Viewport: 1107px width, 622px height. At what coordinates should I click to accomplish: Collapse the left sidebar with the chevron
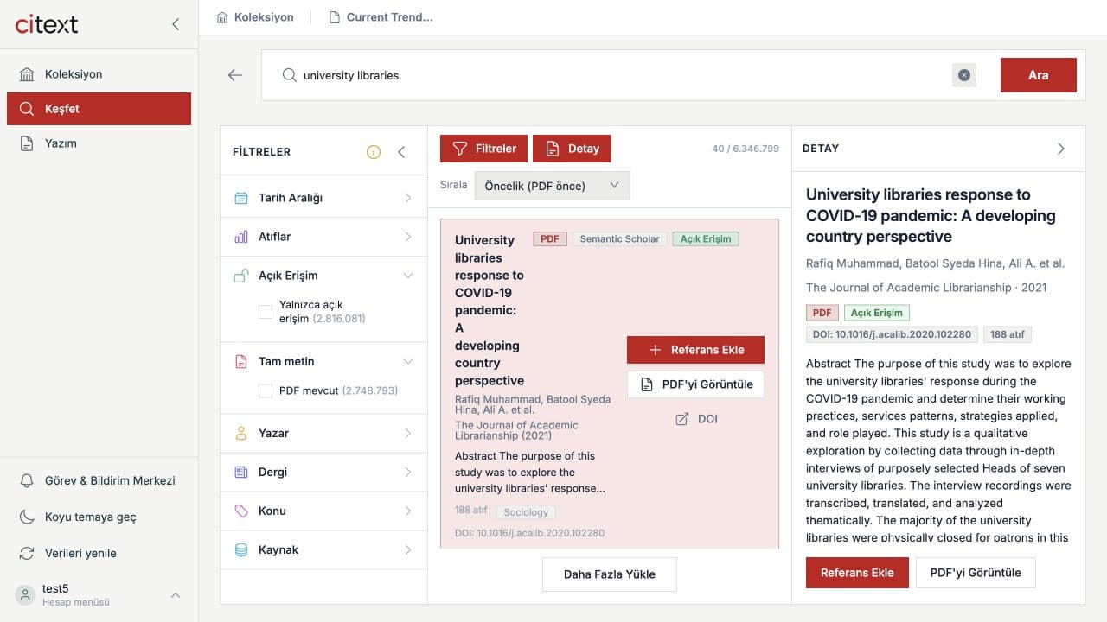coord(176,24)
